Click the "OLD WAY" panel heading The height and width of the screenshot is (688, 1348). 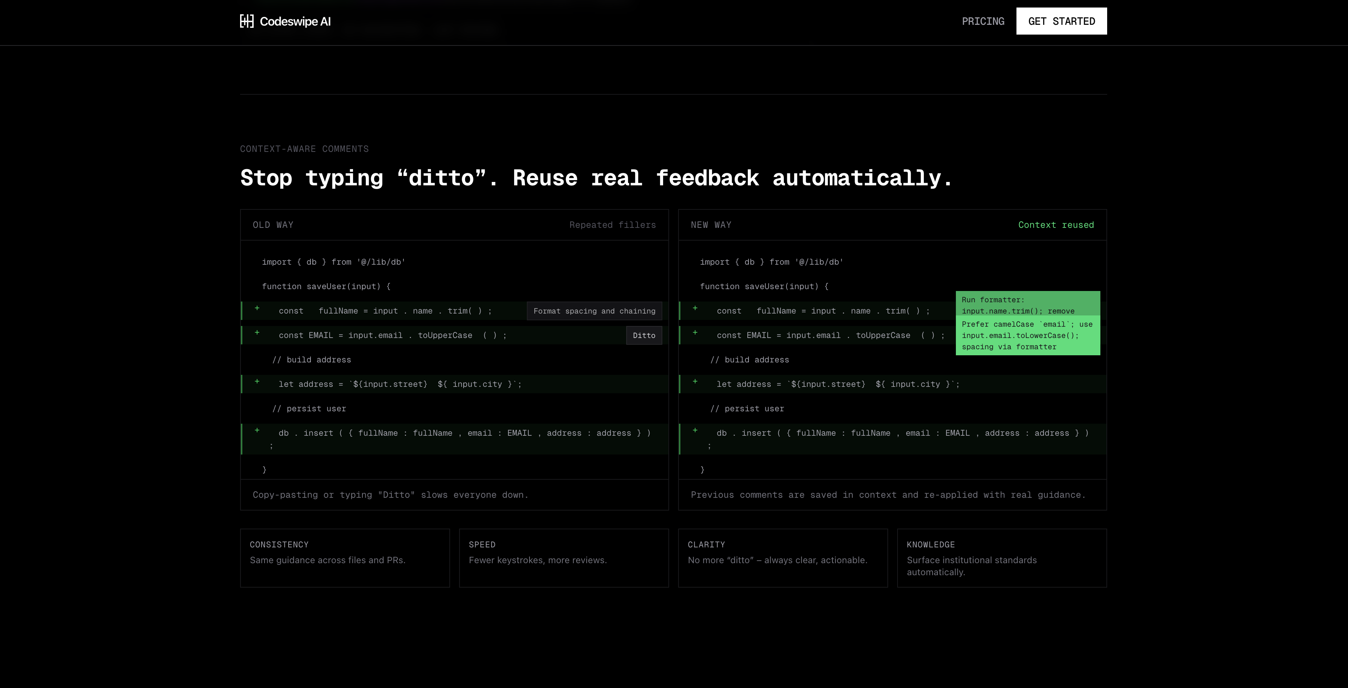click(273, 225)
